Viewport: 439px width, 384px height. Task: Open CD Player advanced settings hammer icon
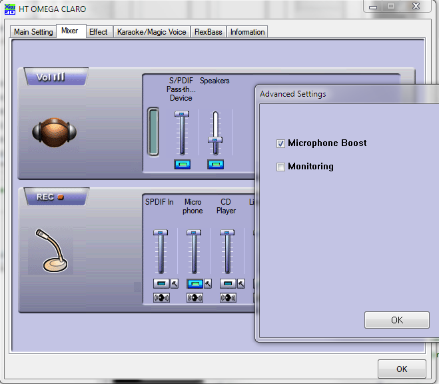pos(241,284)
